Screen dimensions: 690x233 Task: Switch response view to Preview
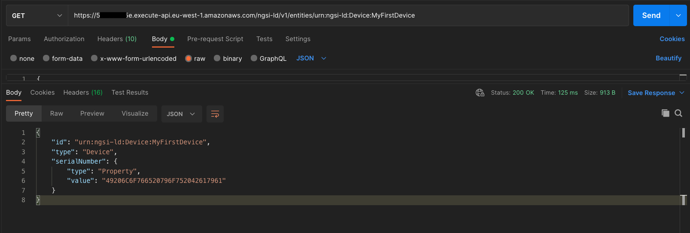(x=92, y=114)
